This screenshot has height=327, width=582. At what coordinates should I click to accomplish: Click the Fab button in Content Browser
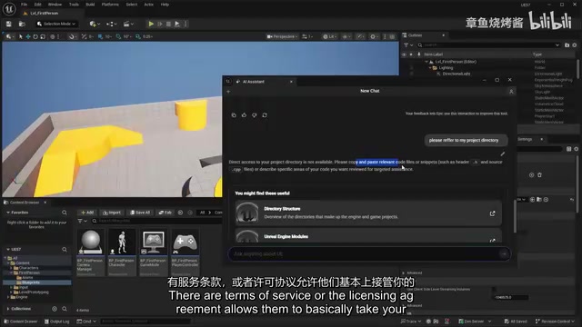(166, 213)
